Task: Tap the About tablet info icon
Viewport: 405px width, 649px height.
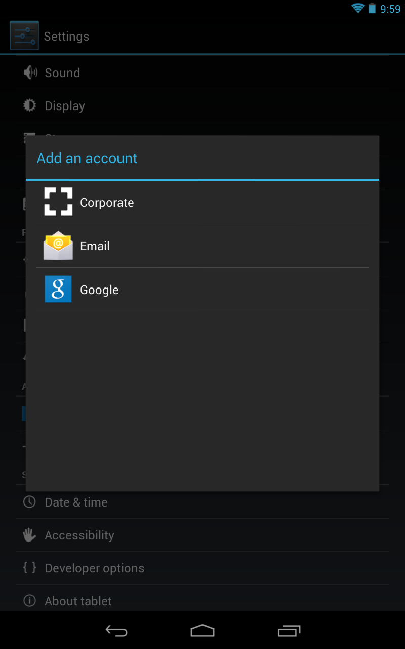Action: pyautogui.click(x=30, y=601)
